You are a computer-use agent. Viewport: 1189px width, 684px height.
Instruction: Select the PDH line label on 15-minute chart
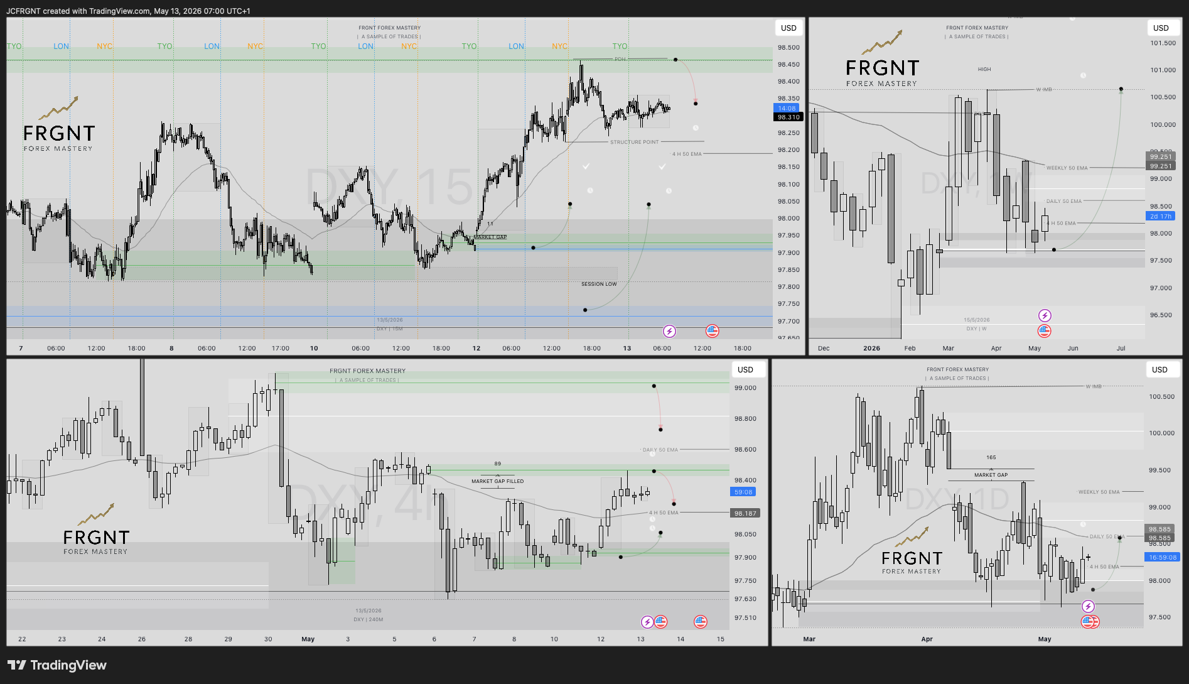(620, 59)
